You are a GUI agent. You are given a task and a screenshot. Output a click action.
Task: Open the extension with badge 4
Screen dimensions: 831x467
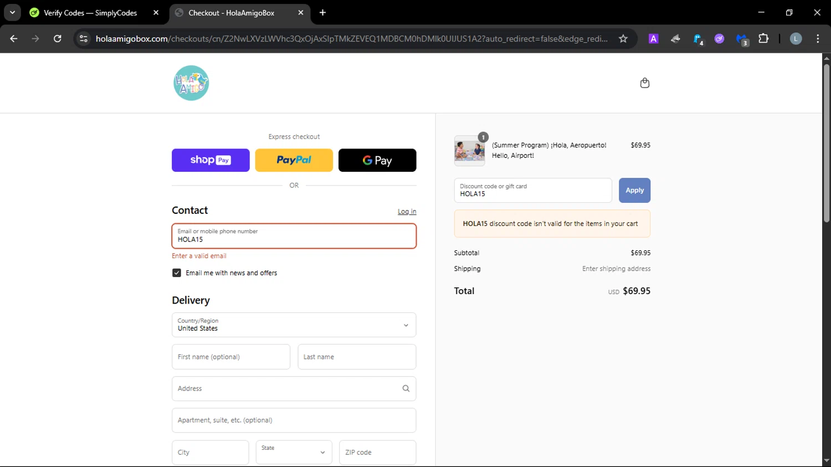698,39
